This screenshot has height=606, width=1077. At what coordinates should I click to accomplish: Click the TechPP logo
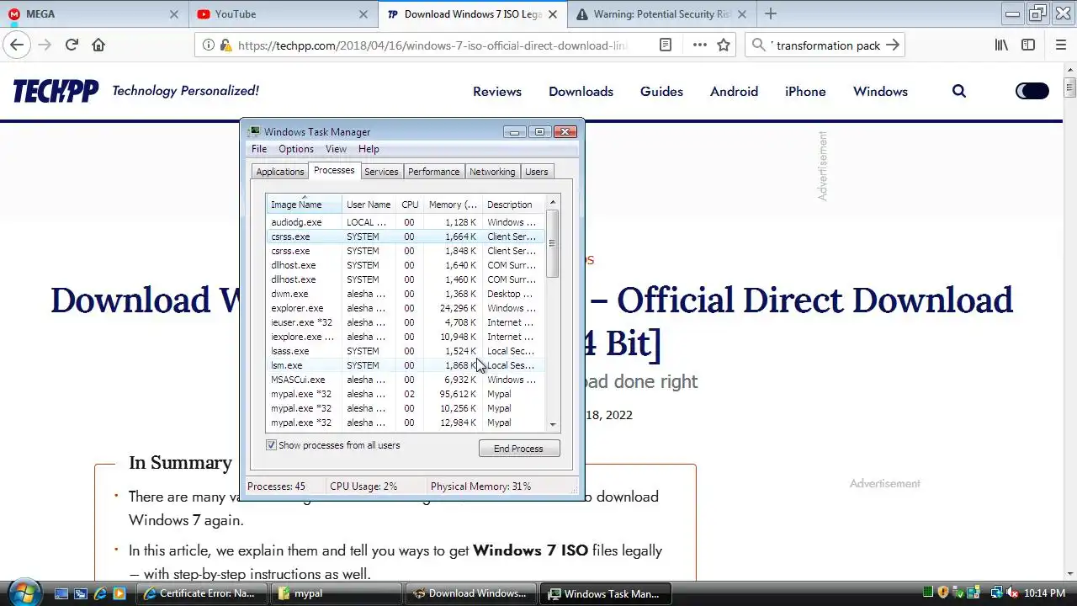click(56, 91)
